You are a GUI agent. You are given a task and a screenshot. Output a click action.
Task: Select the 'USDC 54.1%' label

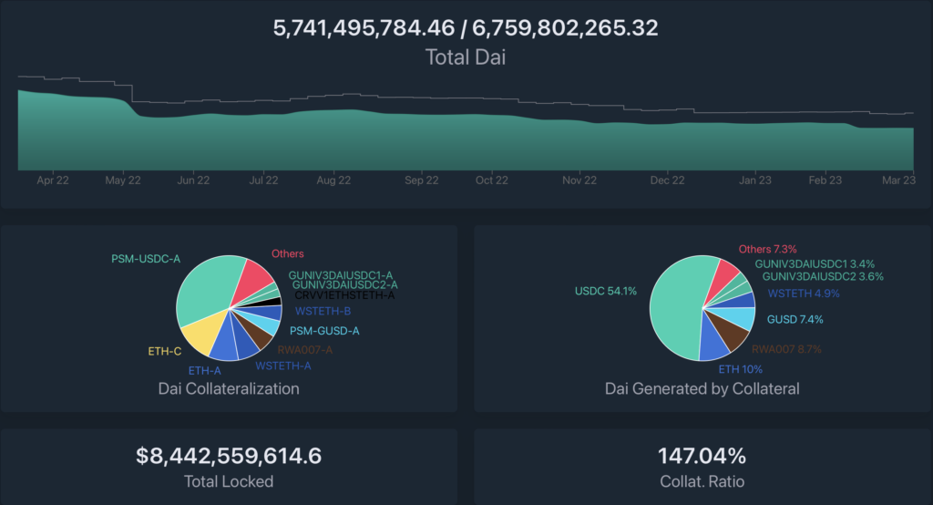(x=606, y=292)
